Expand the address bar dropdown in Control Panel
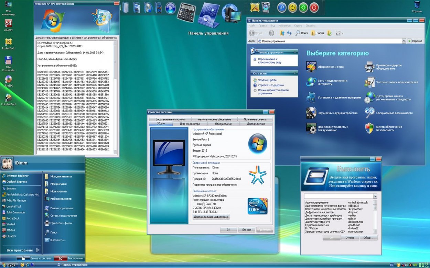Screen dimensions: 430x268 tap(404, 41)
